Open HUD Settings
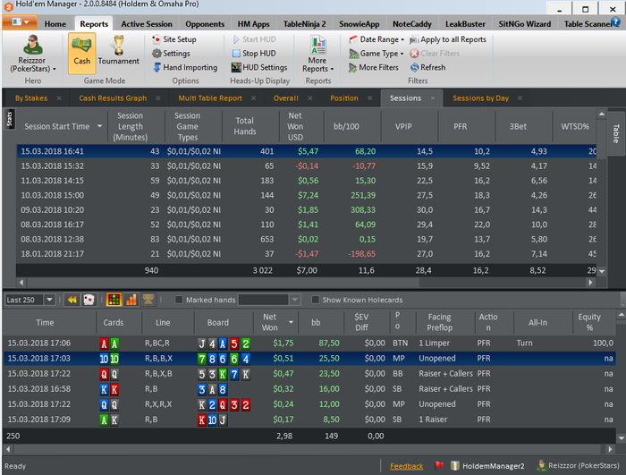Image resolution: width=626 pixels, height=475 pixels. (259, 67)
